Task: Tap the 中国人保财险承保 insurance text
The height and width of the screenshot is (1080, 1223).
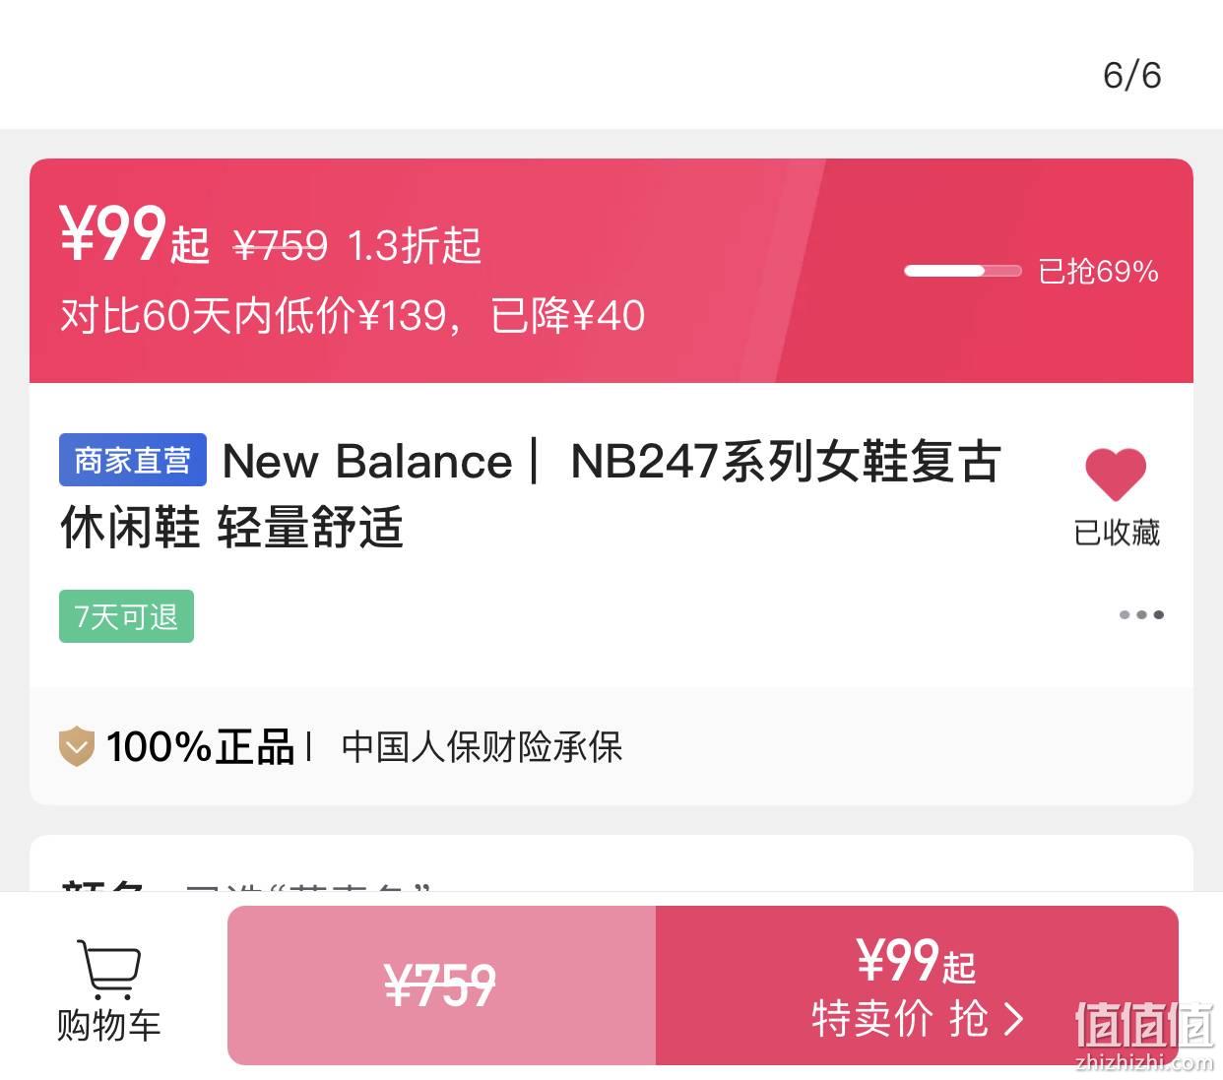Action: click(x=483, y=747)
